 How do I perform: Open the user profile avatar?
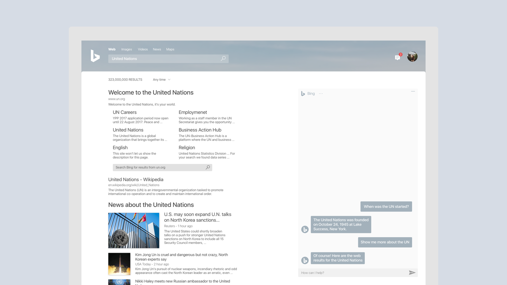pyautogui.click(x=412, y=56)
